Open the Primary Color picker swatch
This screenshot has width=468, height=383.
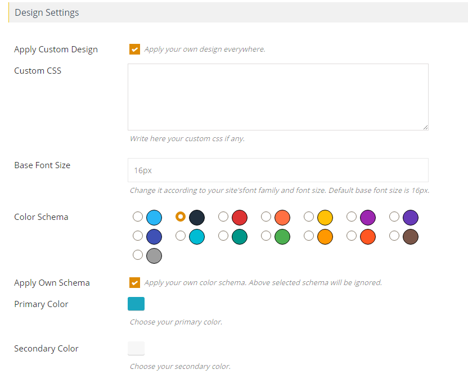(136, 304)
